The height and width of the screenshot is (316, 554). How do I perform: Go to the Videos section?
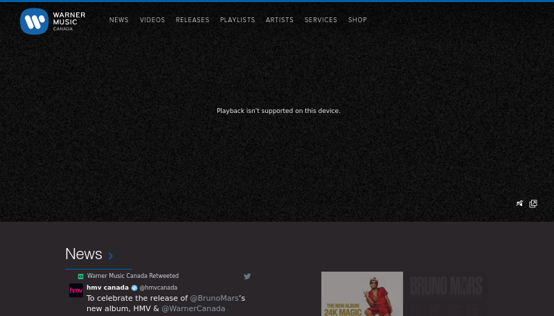(152, 20)
